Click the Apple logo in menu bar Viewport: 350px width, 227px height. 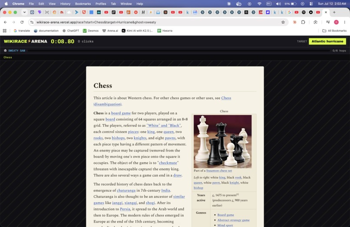click(x=6, y=3)
